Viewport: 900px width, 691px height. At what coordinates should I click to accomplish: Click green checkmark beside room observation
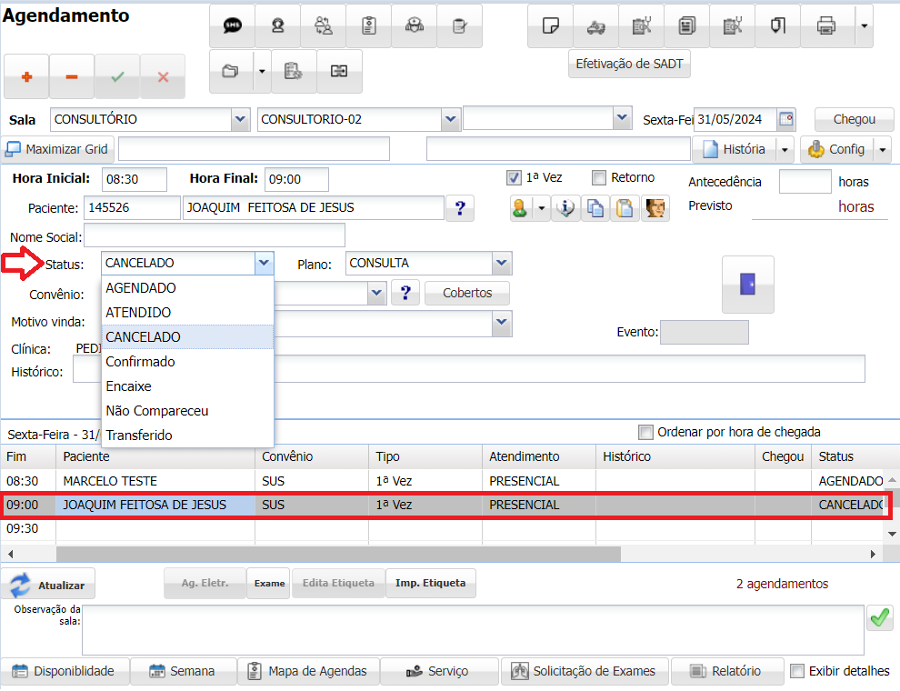(879, 618)
